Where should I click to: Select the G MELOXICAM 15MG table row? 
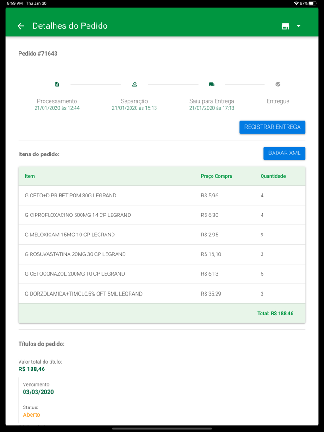[162, 235]
